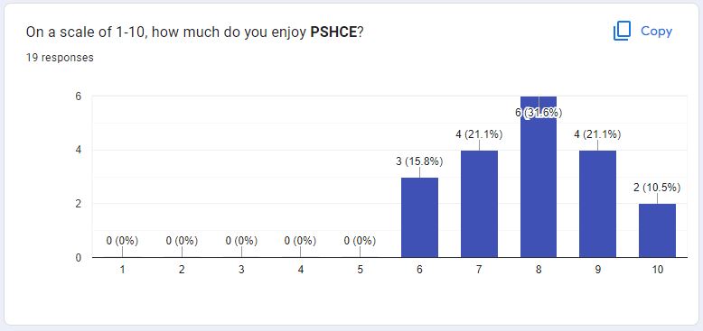Select the bar for rating 9
Screen dimensions: 703x331
(x=597, y=204)
